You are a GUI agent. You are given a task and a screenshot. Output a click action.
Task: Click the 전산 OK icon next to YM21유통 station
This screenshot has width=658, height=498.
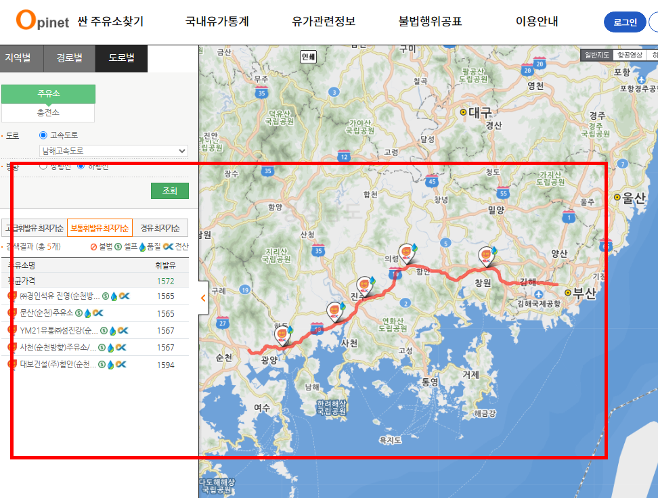(x=122, y=331)
